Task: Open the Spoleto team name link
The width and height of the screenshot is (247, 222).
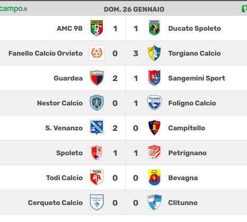Action: [x=69, y=153]
